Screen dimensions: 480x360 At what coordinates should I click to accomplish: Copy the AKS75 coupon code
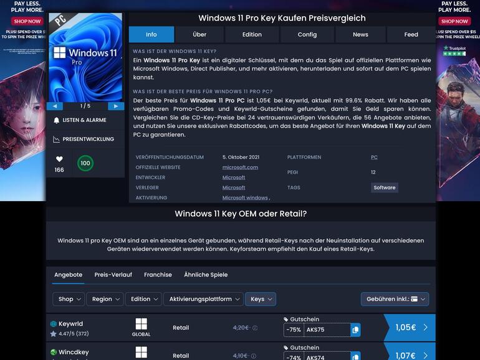click(x=355, y=329)
